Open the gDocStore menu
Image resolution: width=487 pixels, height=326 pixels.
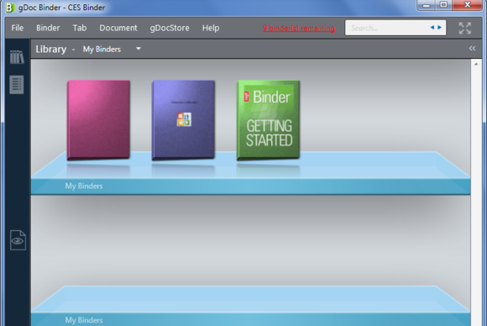point(170,28)
